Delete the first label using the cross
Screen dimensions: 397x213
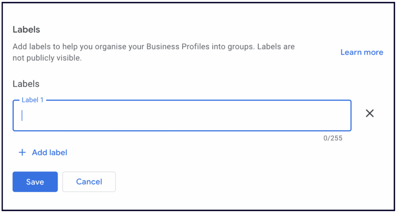(x=370, y=113)
